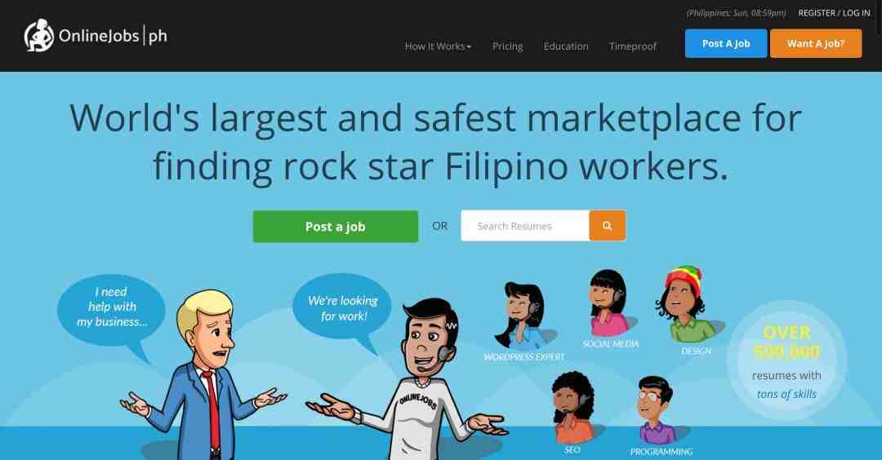This screenshot has width=882, height=460.
Task: Open the Register / Log In link
Action: coord(834,13)
